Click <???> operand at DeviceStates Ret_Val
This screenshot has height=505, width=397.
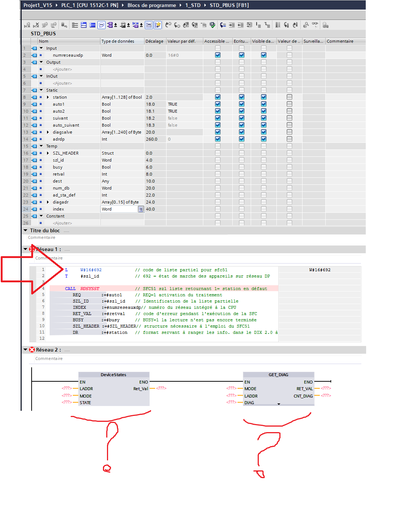pyautogui.click(x=161, y=388)
